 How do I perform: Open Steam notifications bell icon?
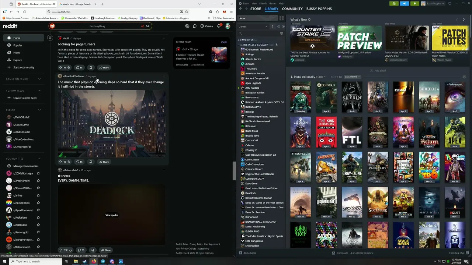coord(414,3)
